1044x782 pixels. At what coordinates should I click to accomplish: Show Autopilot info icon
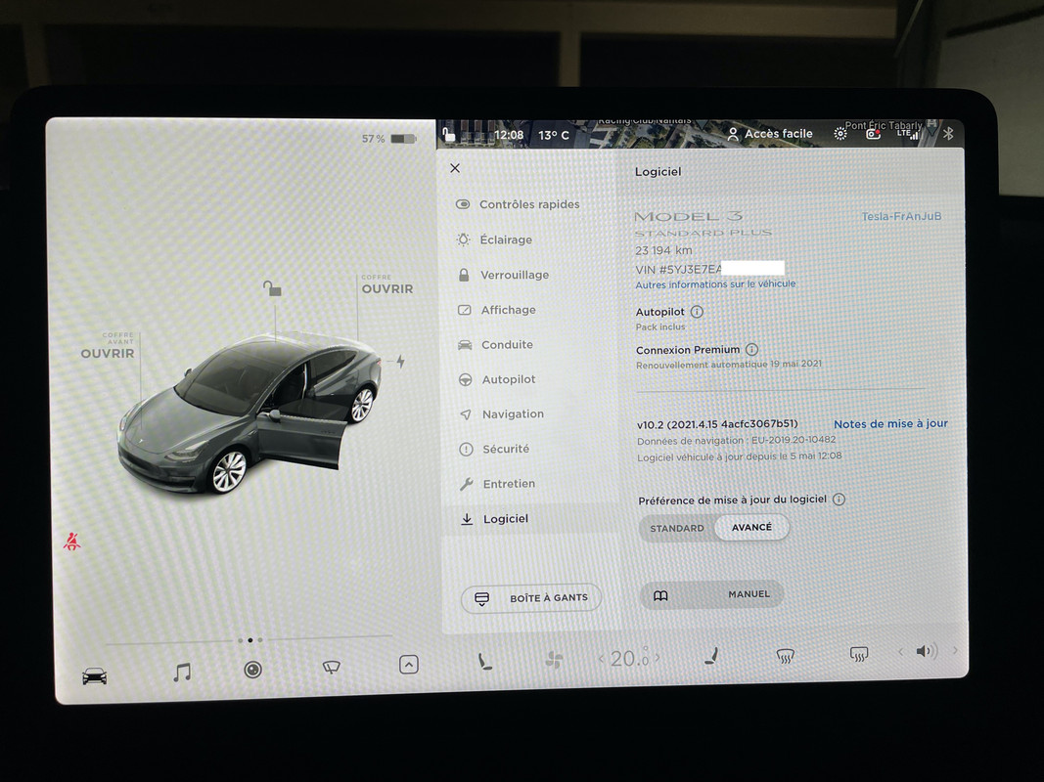pos(697,311)
